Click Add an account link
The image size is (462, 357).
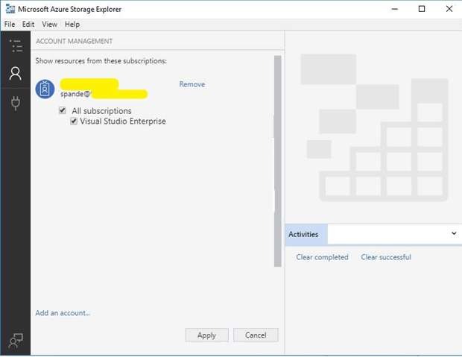click(63, 313)
